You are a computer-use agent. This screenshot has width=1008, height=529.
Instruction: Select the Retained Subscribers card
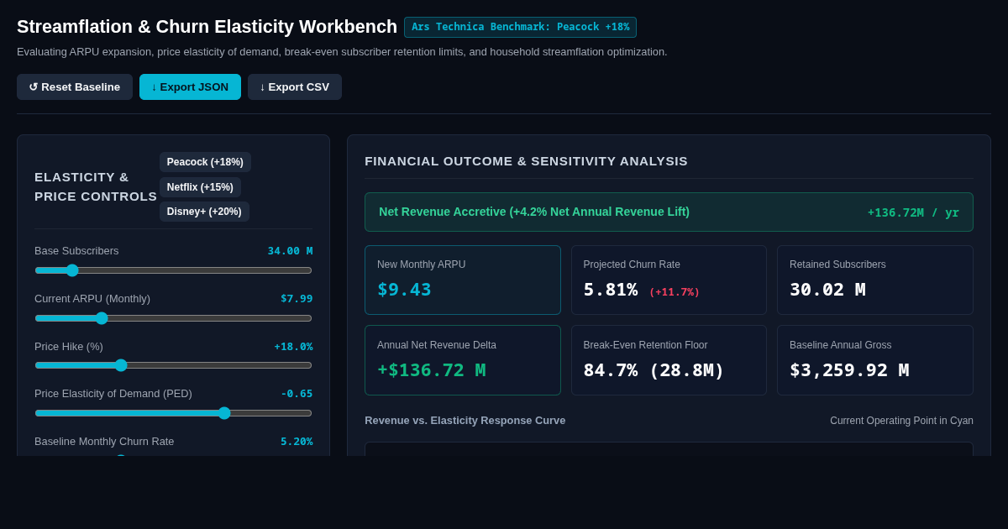click(875, 280)
